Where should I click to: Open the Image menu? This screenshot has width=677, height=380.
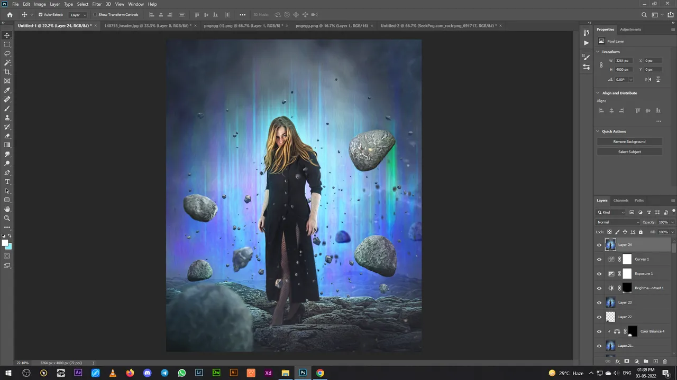pos(40,4)
